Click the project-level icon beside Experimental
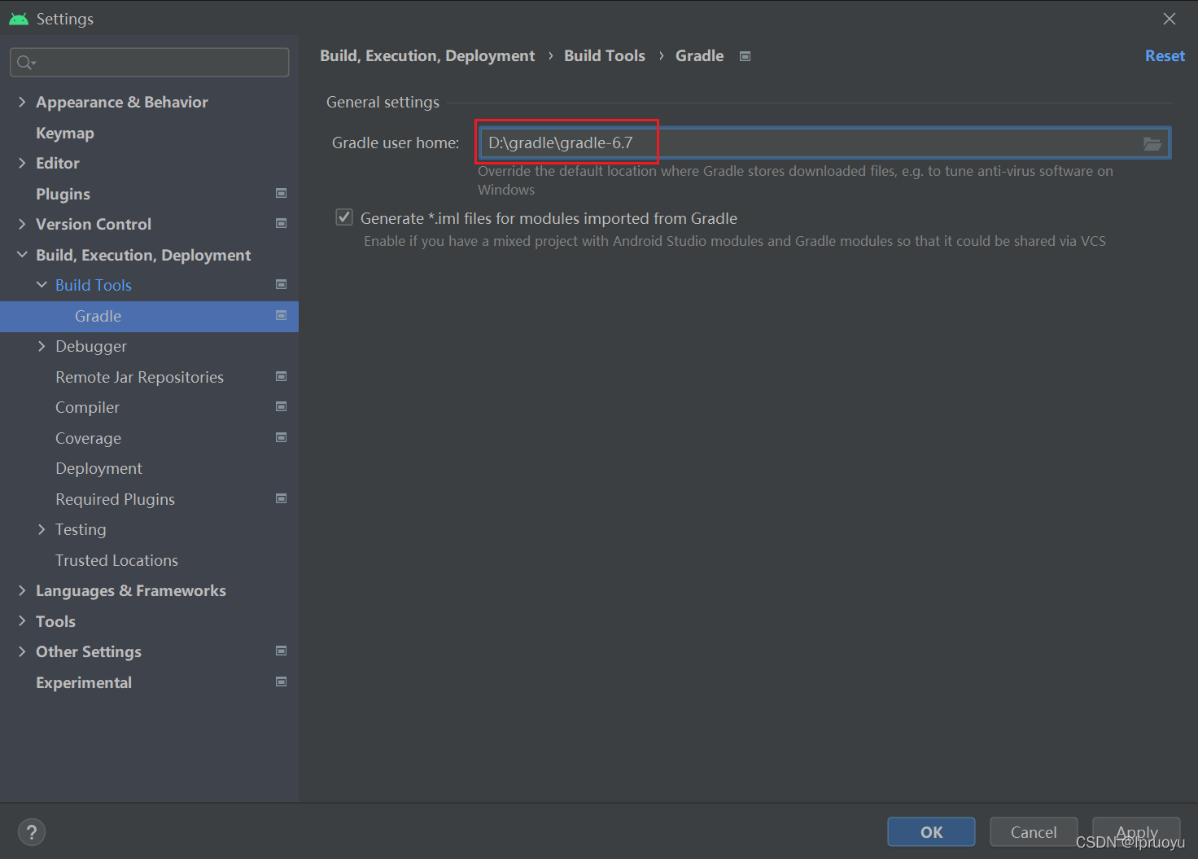Image resolution: width=1198 pixels, height=859 pixels. pos(282,682)
